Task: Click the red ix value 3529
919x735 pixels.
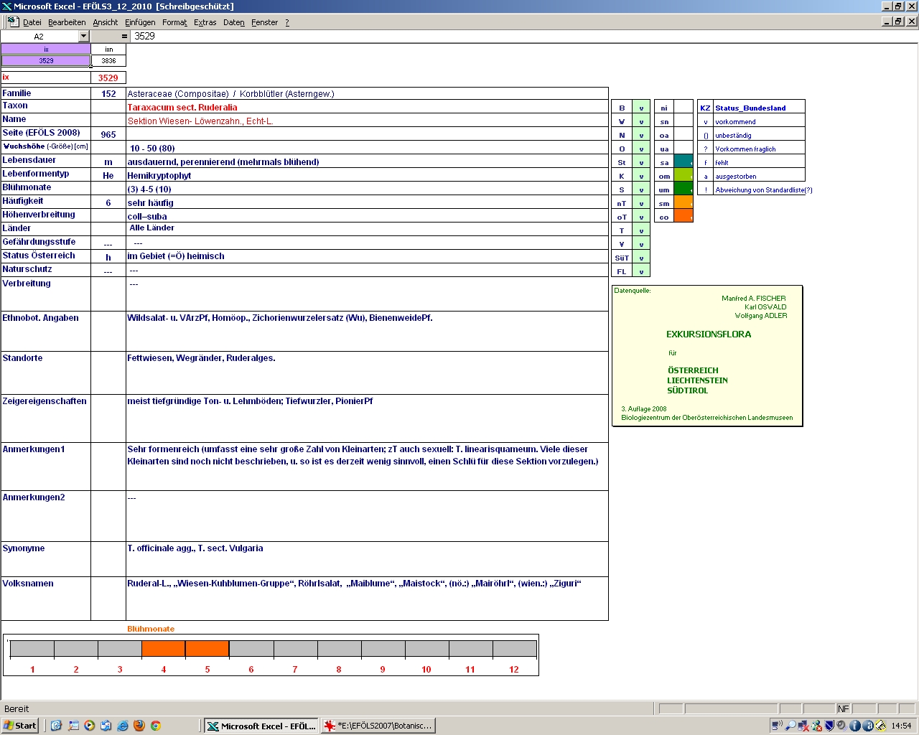Action: (108, 78)
